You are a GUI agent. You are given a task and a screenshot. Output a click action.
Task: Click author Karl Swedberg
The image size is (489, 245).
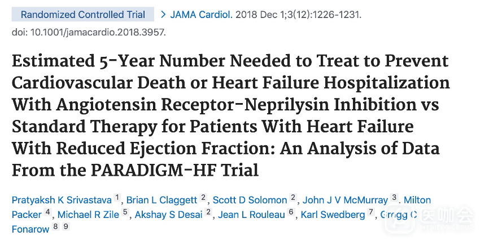(333, 215)
